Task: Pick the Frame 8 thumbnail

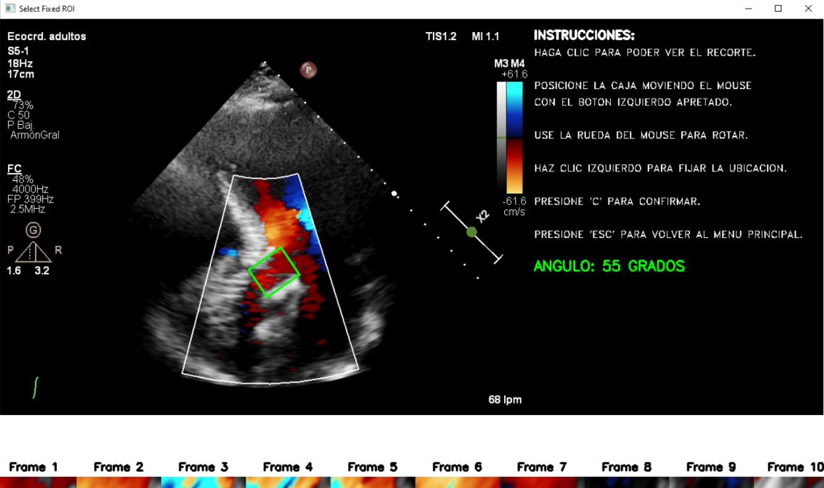Action: [x=626, y=482]
